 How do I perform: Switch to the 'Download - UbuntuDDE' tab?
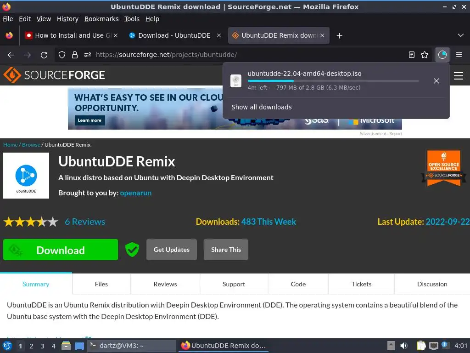[174, 35]
